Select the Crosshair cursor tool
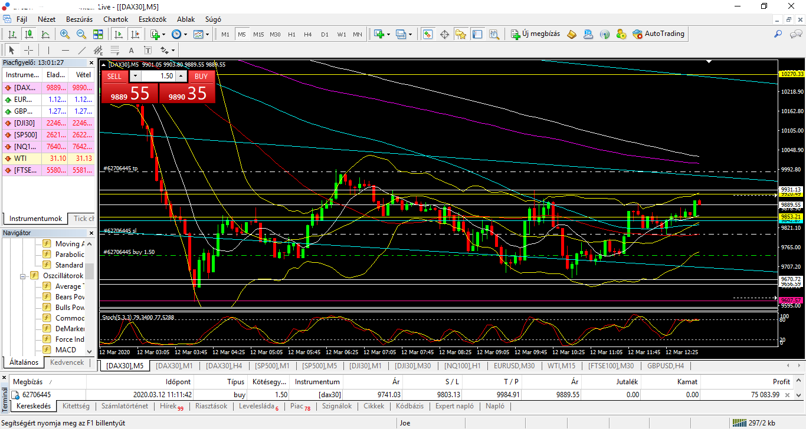806x429 pixels. (x=28, y=50)
